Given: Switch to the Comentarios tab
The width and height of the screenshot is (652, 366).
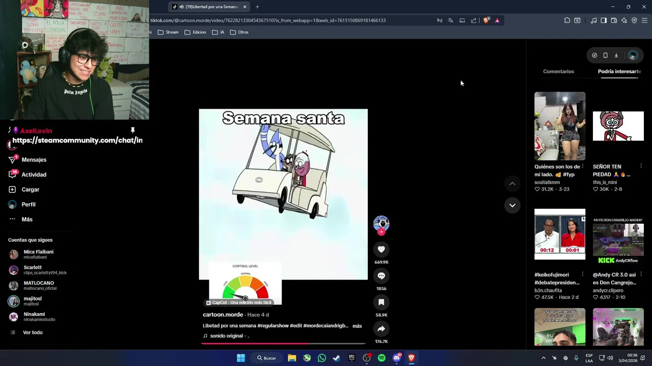Looking at the screenshot, I should pyautogui.click(x=558, y=71).
